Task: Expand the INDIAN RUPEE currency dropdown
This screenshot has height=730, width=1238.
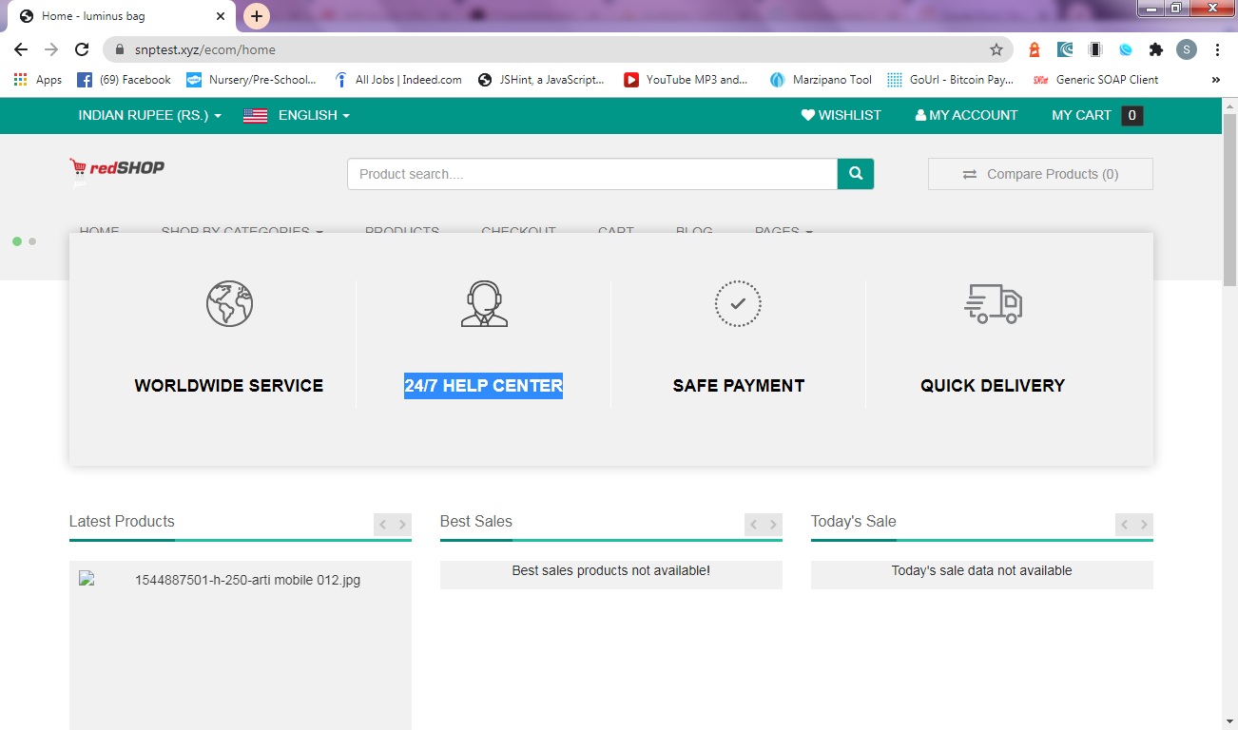Action: point(149,115)
